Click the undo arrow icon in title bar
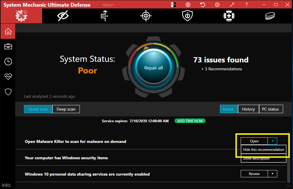 point(203,5)
